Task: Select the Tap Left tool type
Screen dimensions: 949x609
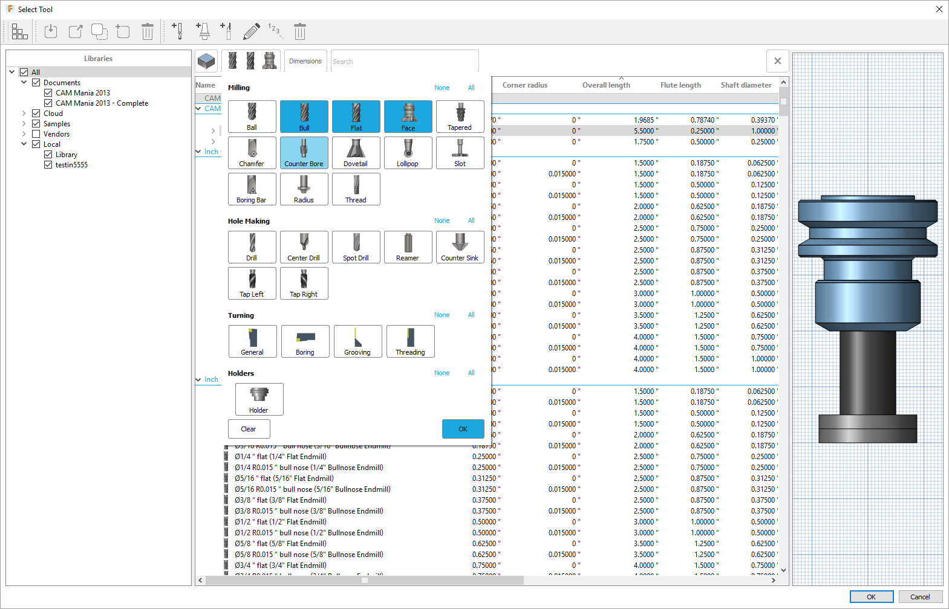Action: (252, 283)
